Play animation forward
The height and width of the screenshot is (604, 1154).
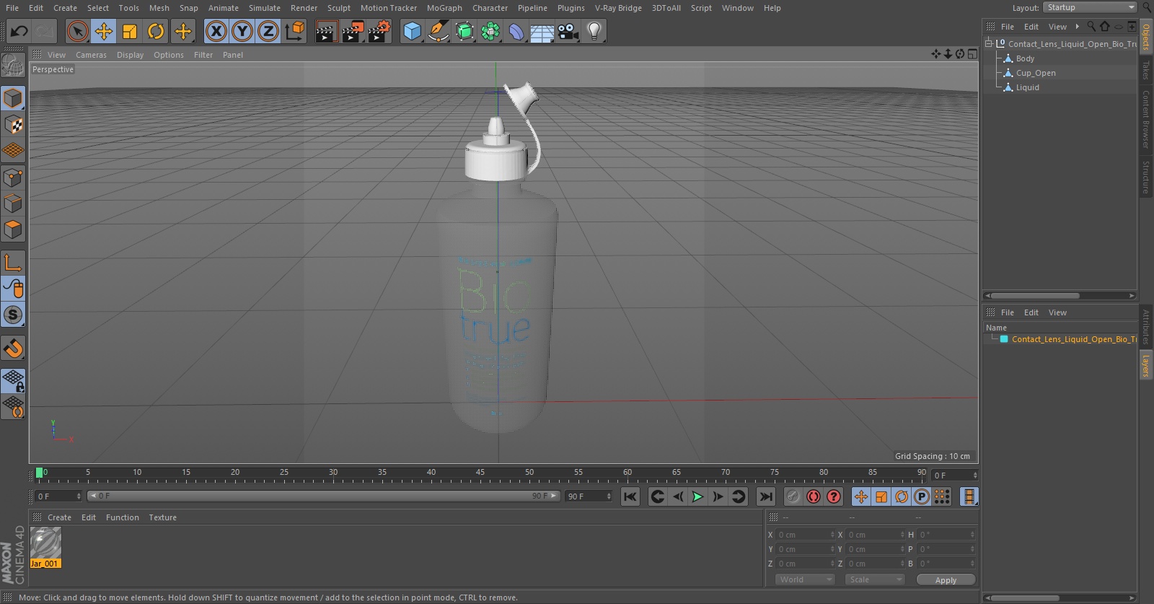[x=697, y=496]
